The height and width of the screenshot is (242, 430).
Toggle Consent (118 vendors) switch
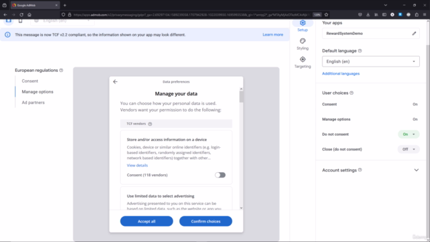[220, 175]
